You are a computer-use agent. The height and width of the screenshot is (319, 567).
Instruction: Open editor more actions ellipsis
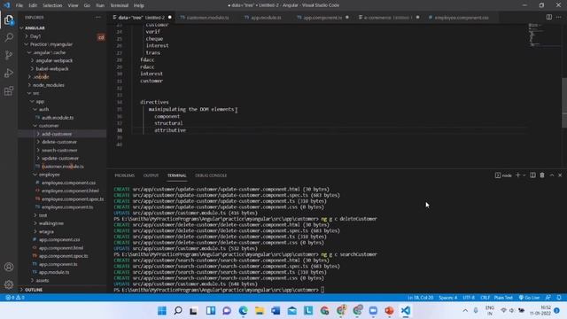click(x=559, y=18)
